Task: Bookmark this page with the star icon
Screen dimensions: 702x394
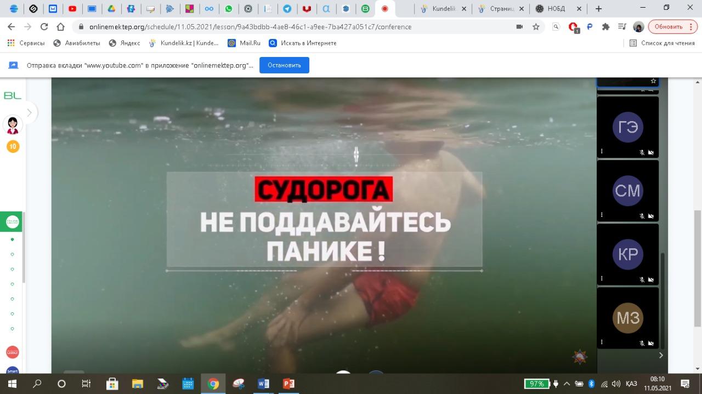Action: (x=536, y=26)
